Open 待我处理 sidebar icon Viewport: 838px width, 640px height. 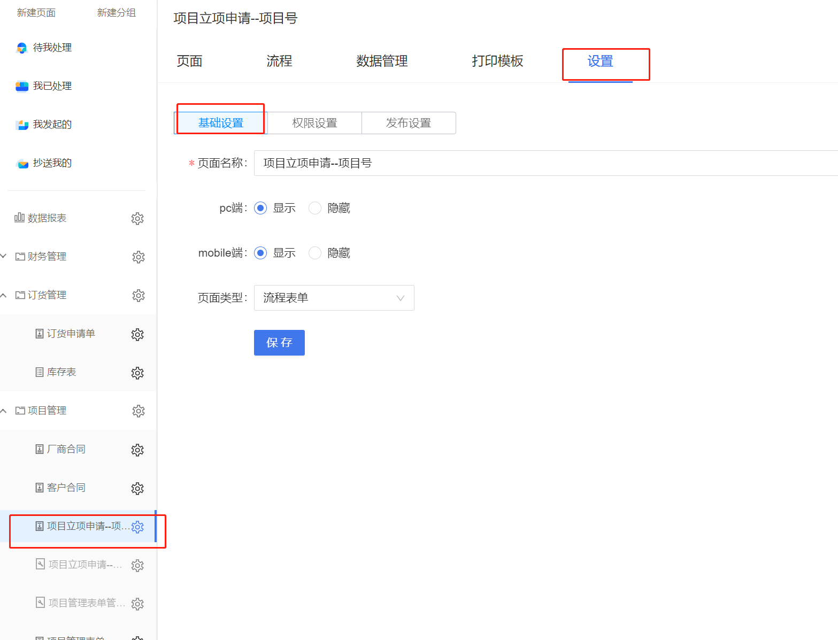tap(22, 48)
